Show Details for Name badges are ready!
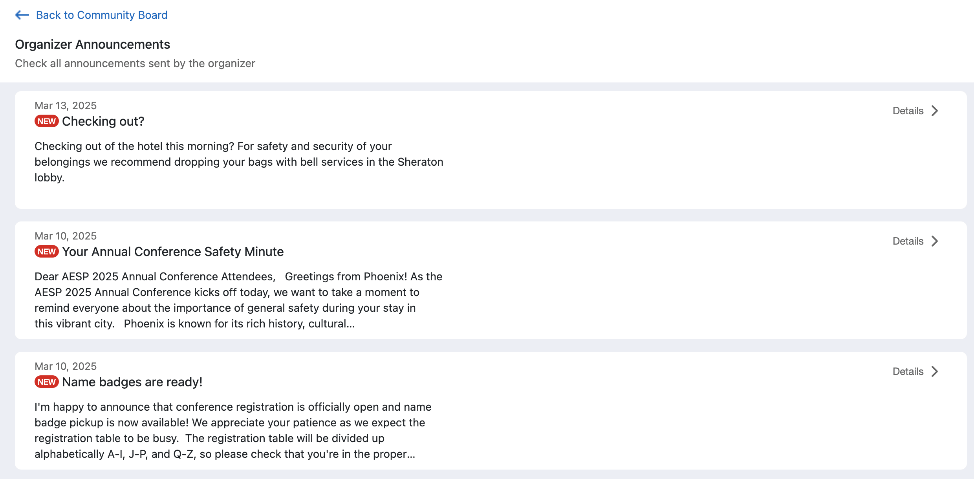 tap(908, 371)
